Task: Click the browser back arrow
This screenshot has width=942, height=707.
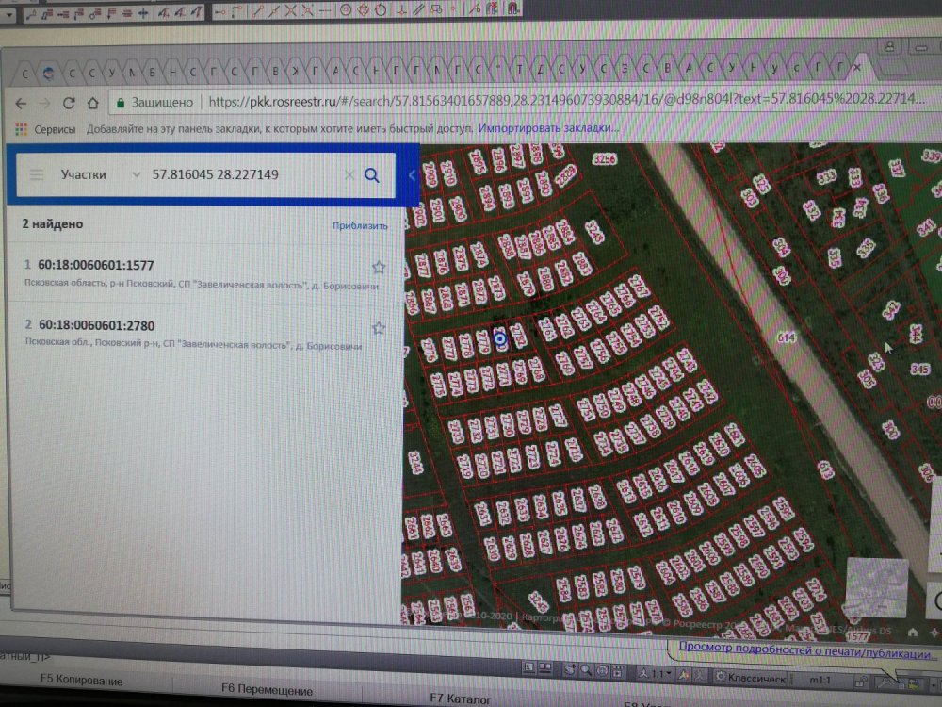Action: click(21, 103)
